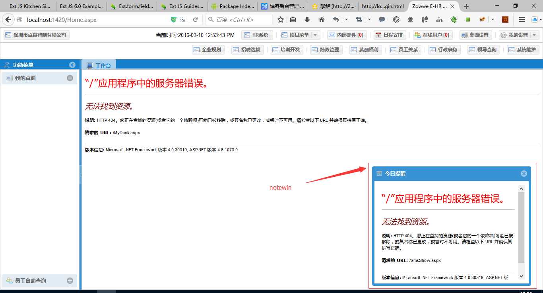
Task: Open the browser hamburger menu
Action: coord(522,20)
